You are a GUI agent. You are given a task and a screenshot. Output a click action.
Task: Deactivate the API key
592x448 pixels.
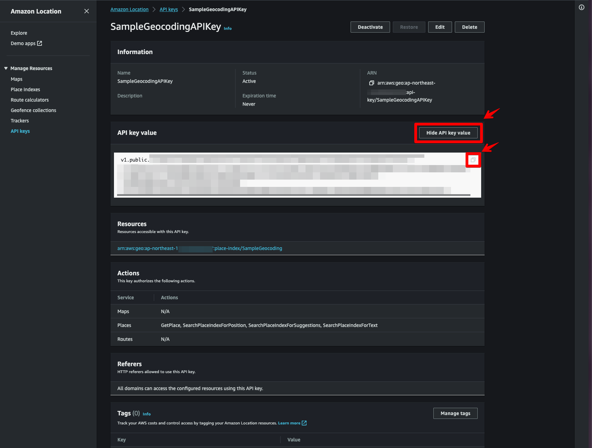[370, 27]
